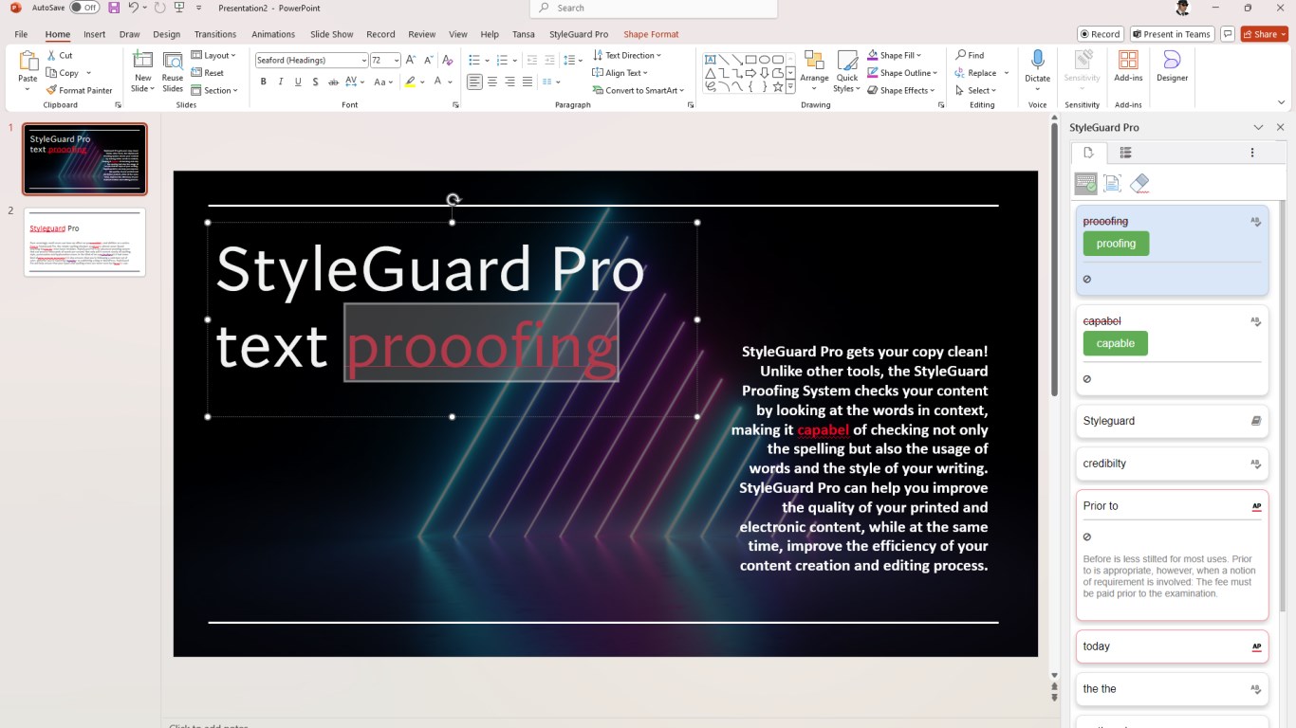1296x728 pixels.
Task: Open the Slide Show tab
Action: [x=331, y=34]
